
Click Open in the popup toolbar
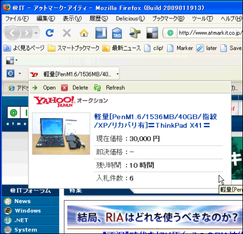tap(49, 87)
